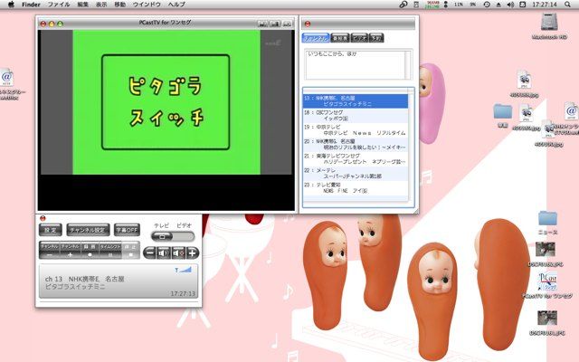Open the Apple menu

pos(11,5)
